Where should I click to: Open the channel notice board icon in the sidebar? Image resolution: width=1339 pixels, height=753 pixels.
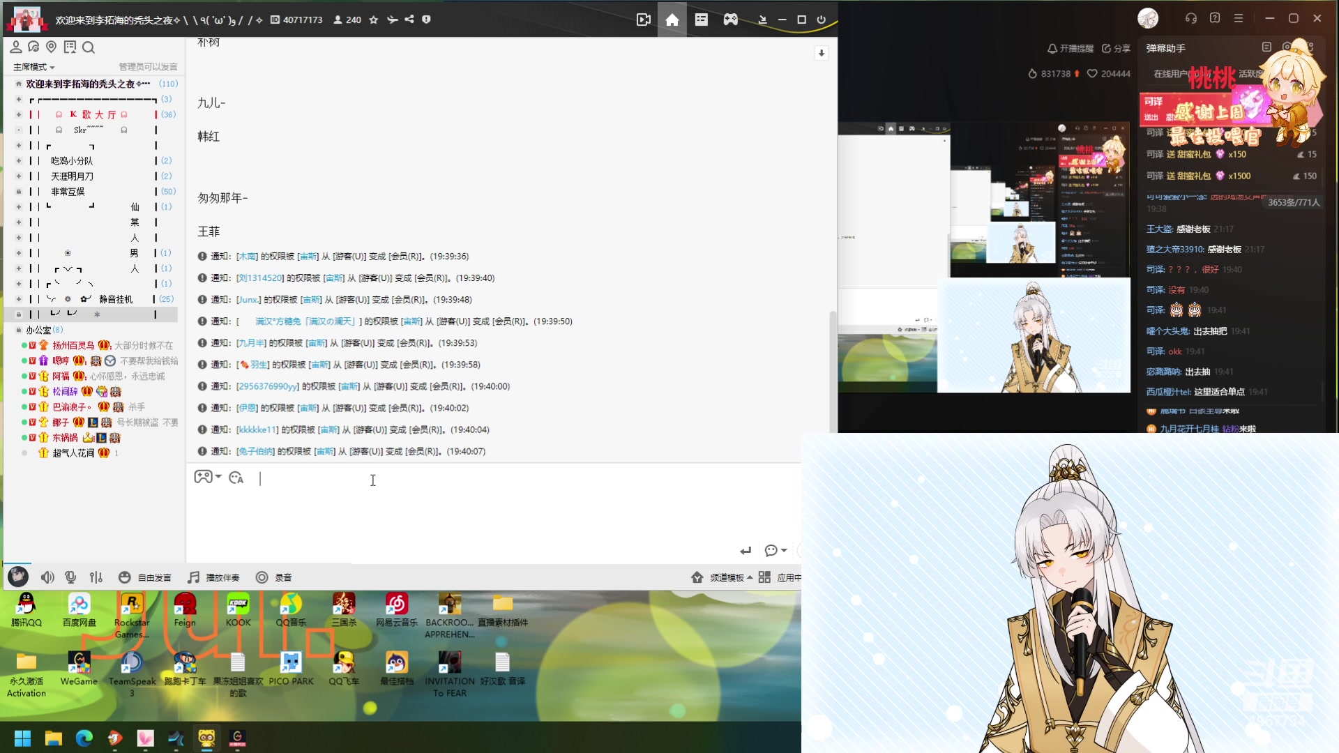(70, 47)
